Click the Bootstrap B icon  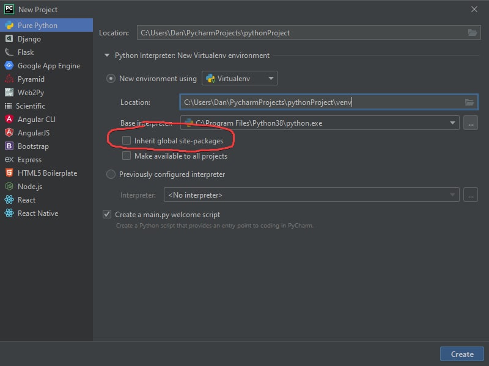9,146
